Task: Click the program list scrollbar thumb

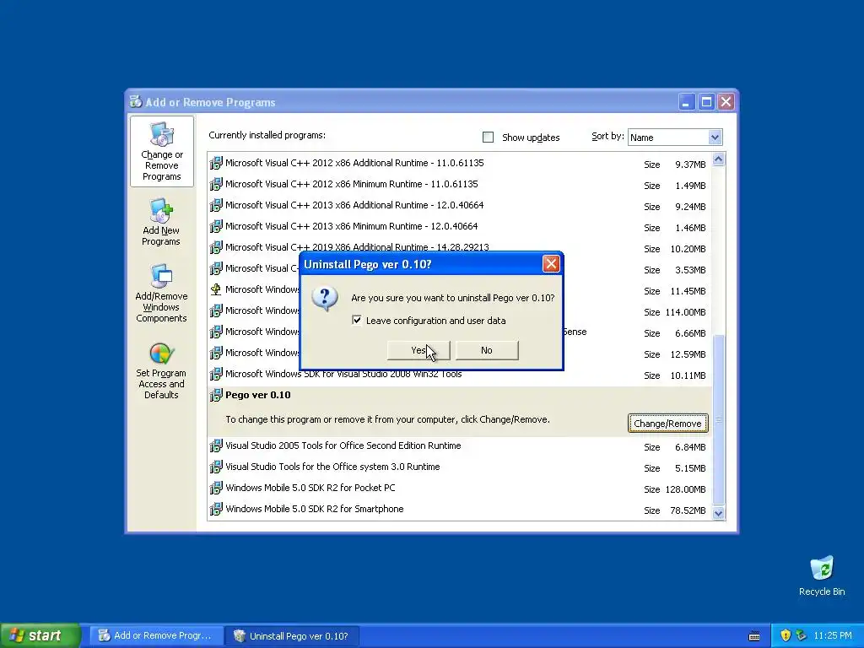Action: [x=718, y=419]
